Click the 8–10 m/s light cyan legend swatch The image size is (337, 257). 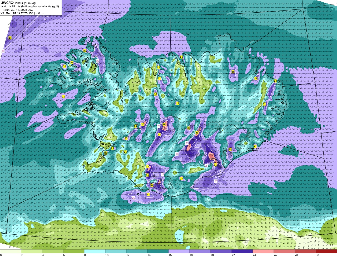pyautogui.click(x=95, y=251)
